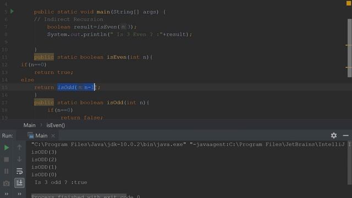This screenshot has height=198, width=352.
Task: Click the isEven method name in its declaration
Action: pos(117,57)
